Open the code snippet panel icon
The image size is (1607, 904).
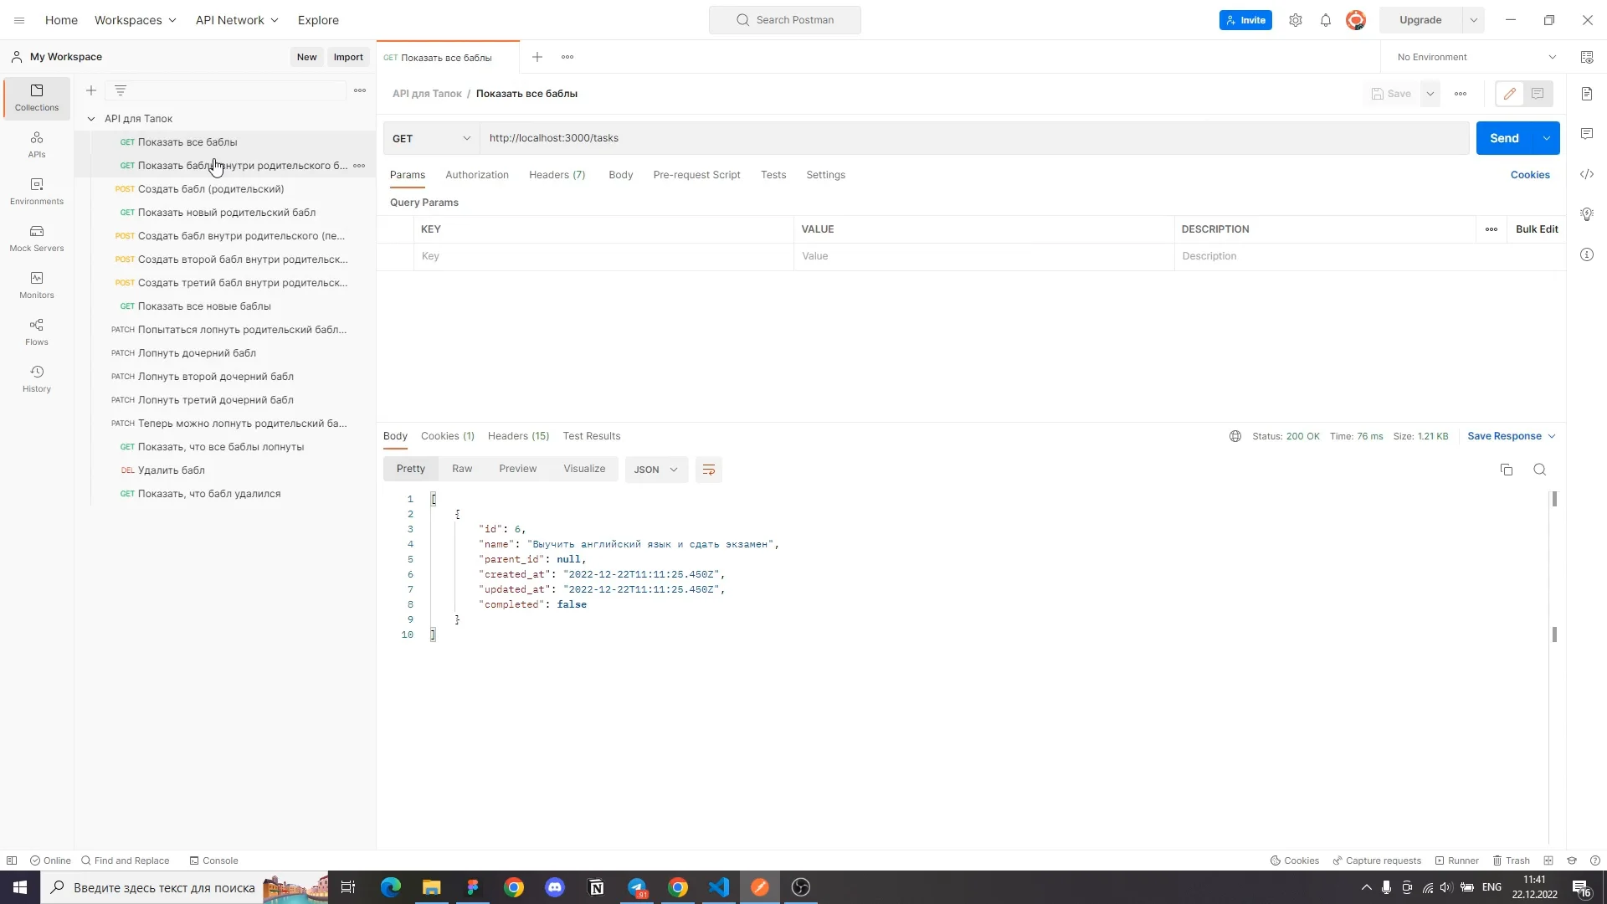[1587, 174]
